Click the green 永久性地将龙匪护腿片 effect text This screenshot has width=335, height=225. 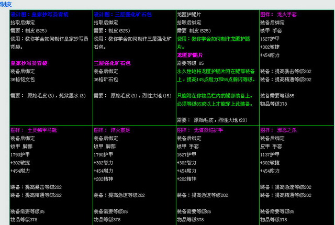216,71
